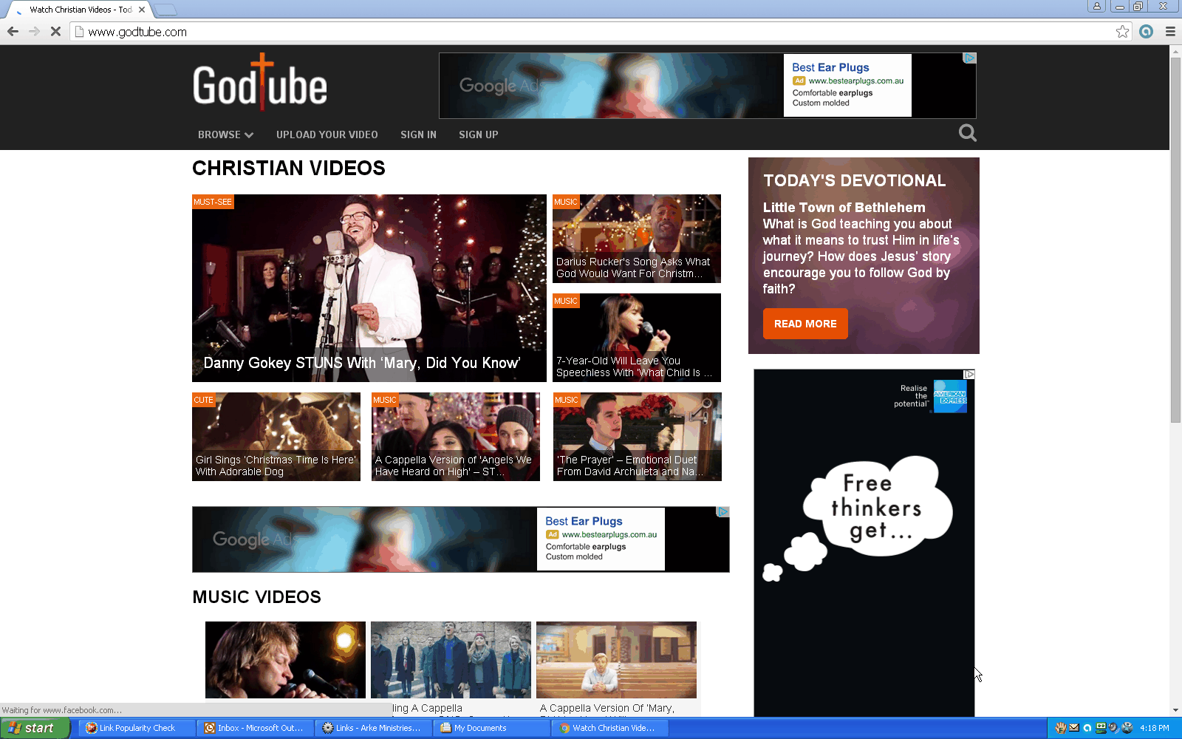Click SIGN UP menu link
Viewport: 1182px width, 739px height.
pos(479,134)
